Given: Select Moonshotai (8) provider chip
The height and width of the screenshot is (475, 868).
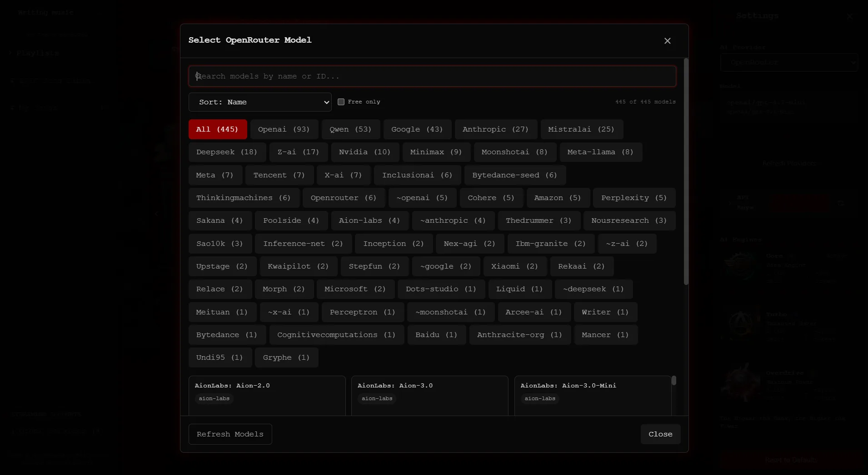Looking at the screenshot, I should (515, 152).
